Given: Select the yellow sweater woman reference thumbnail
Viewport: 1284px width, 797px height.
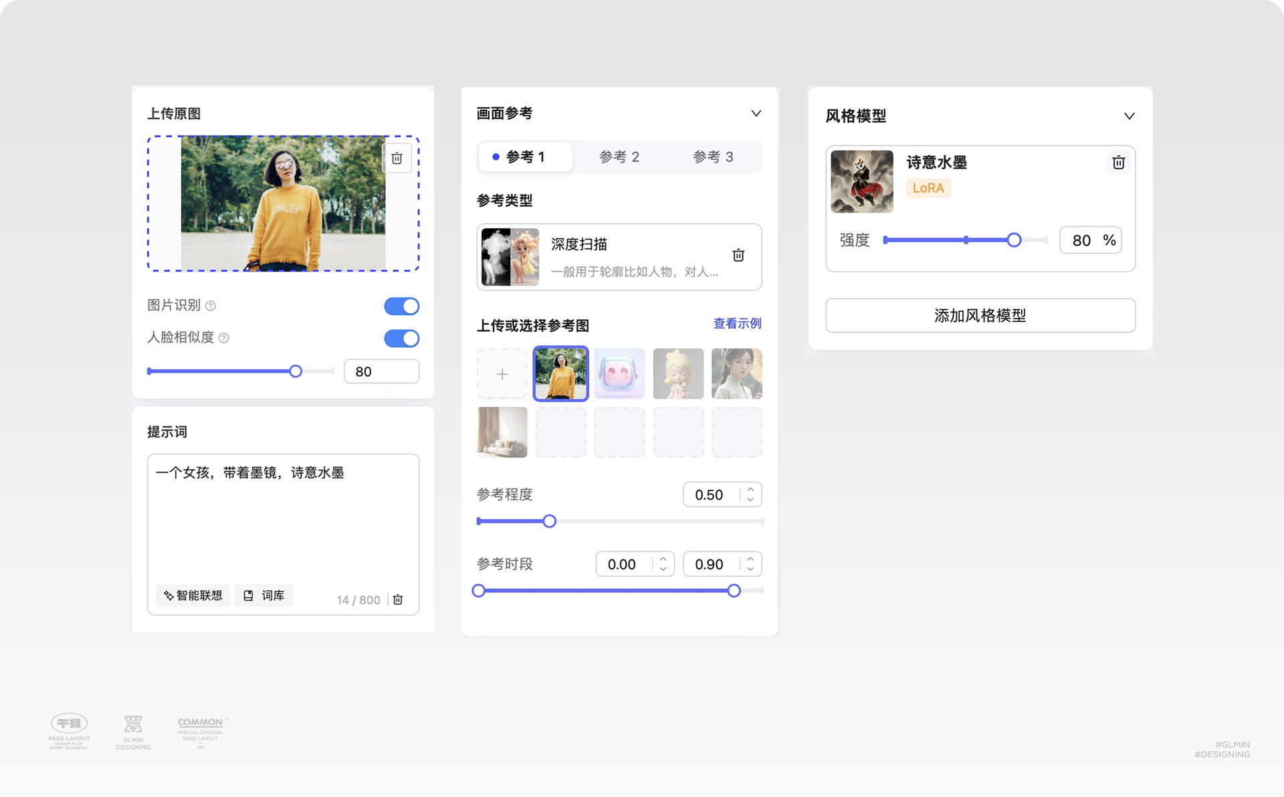Looking at the screenshot, I should pyautogui.click(x=560, y=374).
